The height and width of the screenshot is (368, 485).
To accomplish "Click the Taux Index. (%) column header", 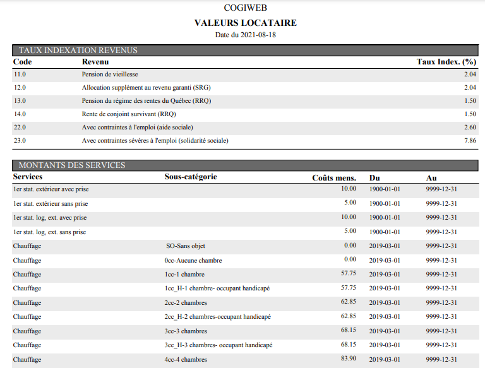I will point(446,62).
